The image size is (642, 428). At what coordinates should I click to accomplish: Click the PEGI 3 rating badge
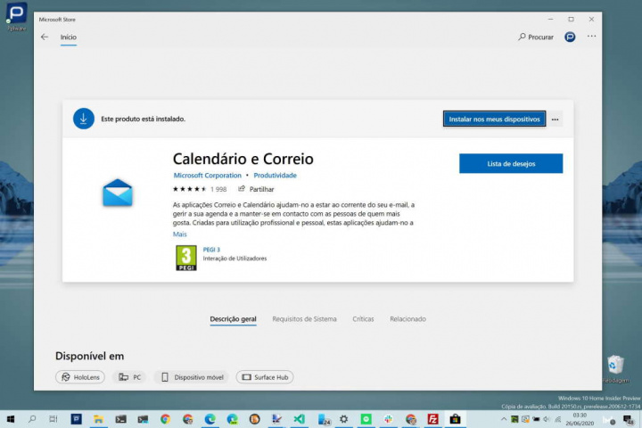(x=186, y=258)
